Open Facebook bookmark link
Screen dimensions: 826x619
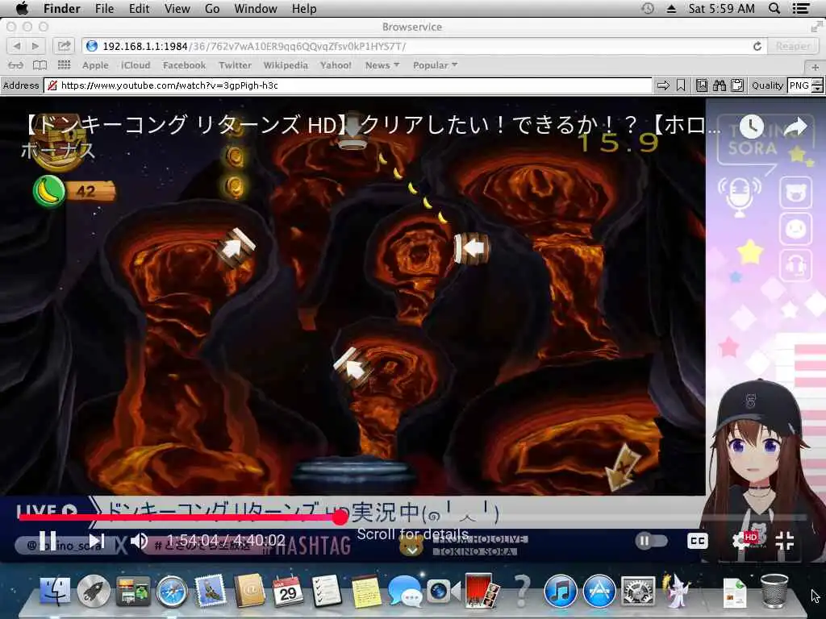pyautogui.click(x=184, y=65)
